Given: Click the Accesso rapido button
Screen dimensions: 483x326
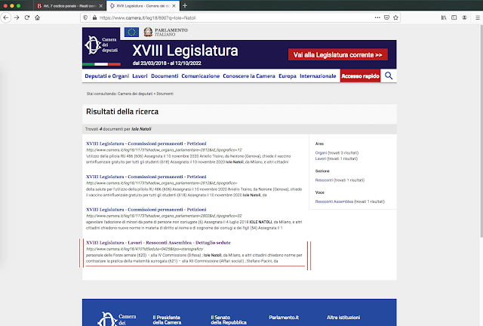Looking at the screenshot, I should click(361, 75).
